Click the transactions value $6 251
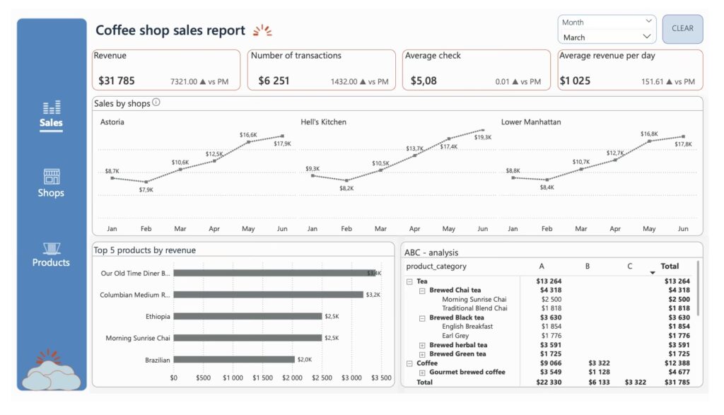Image resolution: width=724 pixels, height=415 pixels. (x=274, y=81)
